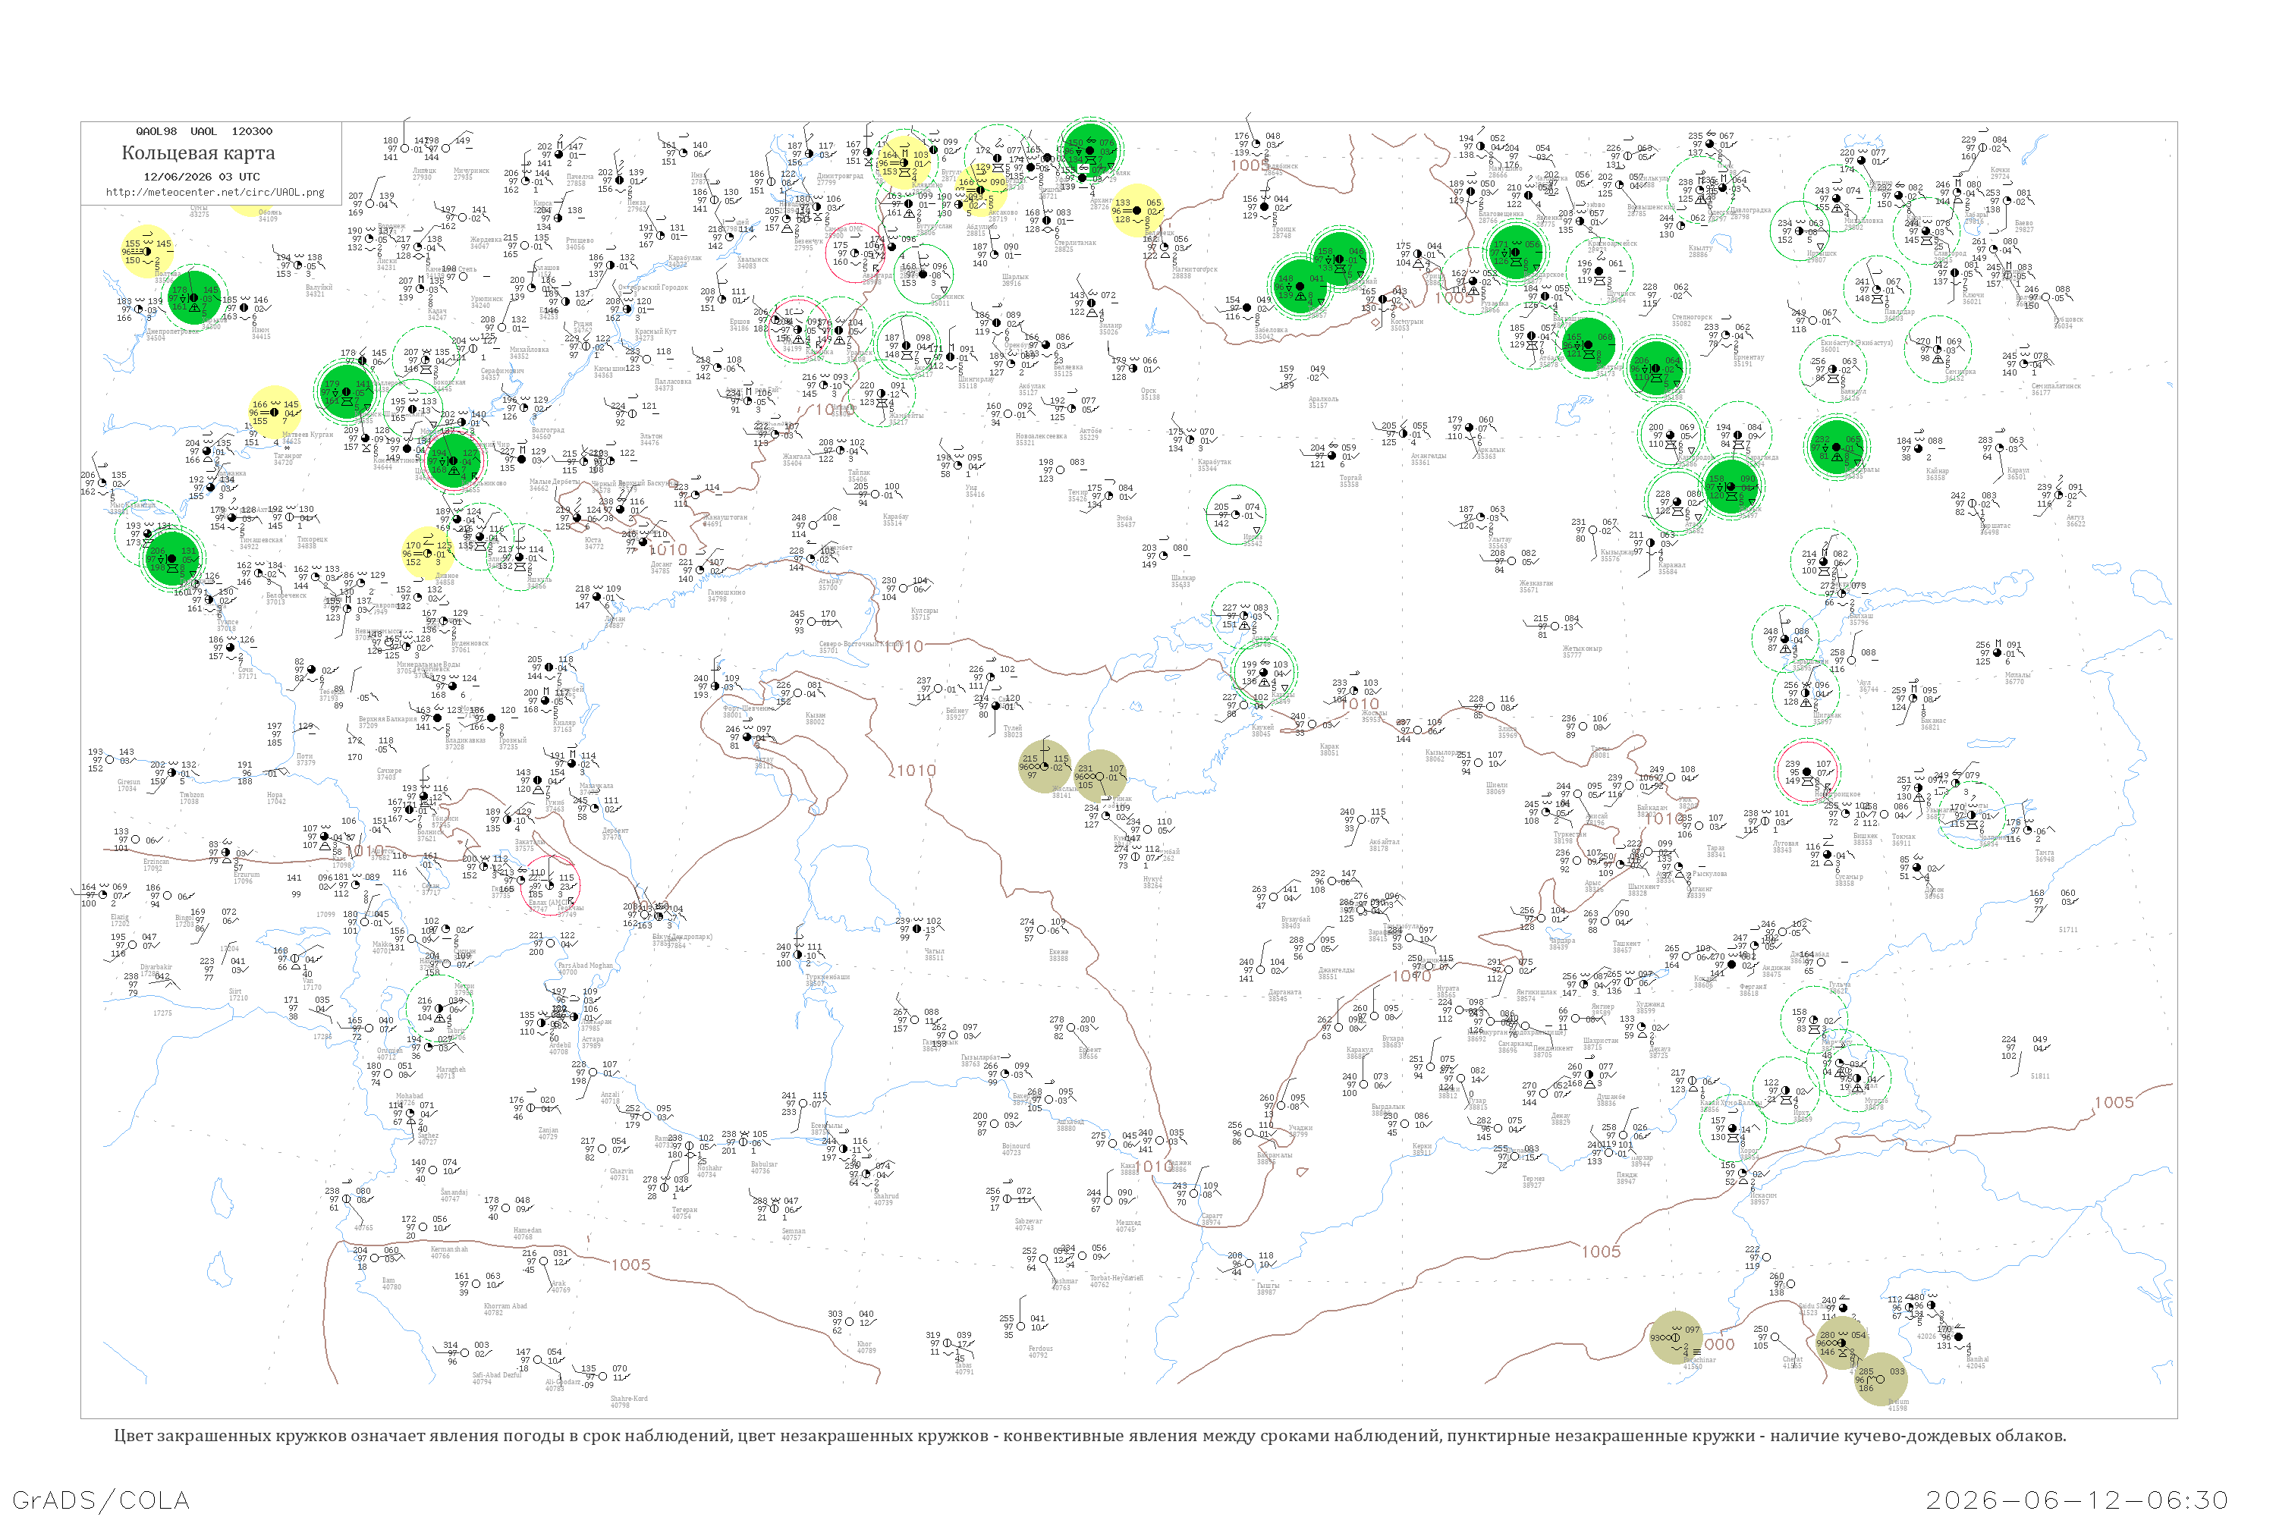This screenshot has height=1517, width=2276.
Task: Click the "Камышин 34363" station label
Action: [x=608, y=372]
